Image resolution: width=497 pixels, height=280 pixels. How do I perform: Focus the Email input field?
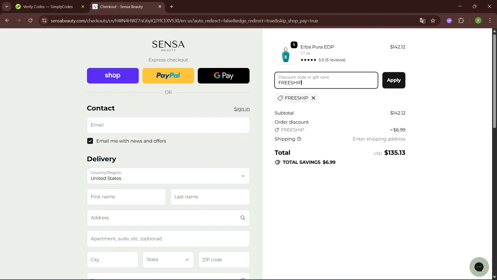168,125
